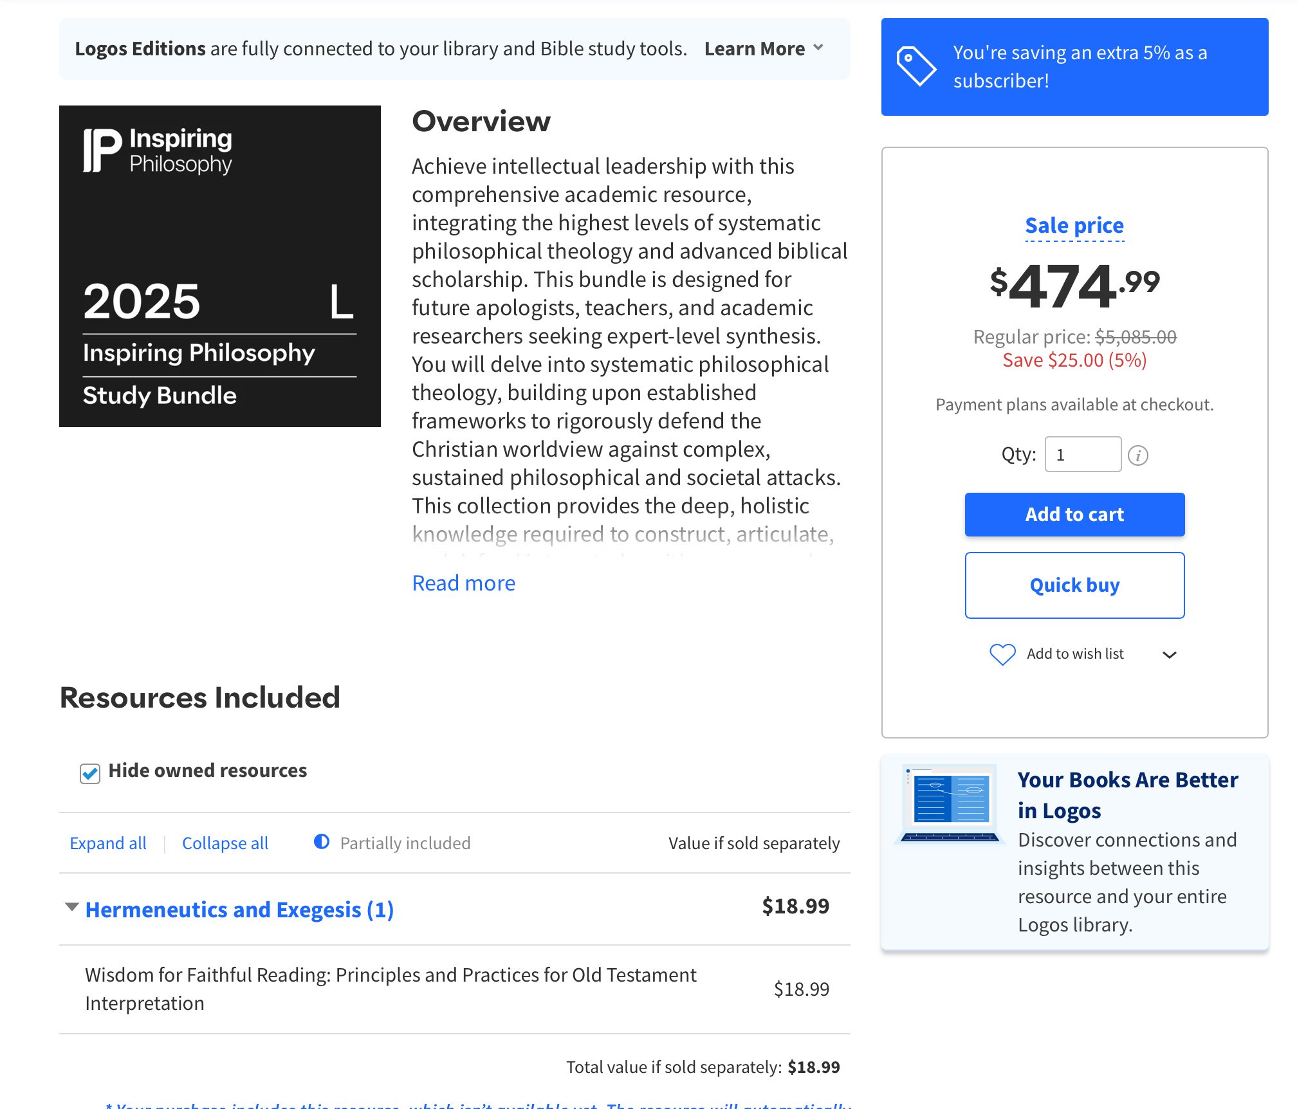The width and height of the screenshot is (1297, 1109).
Task: Click the Sale price dotted link
Action: coord(1074,226)
